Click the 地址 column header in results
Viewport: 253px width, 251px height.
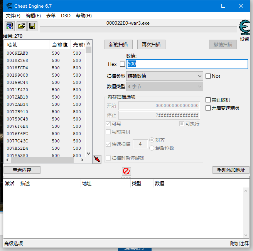[x=27, y=45]
